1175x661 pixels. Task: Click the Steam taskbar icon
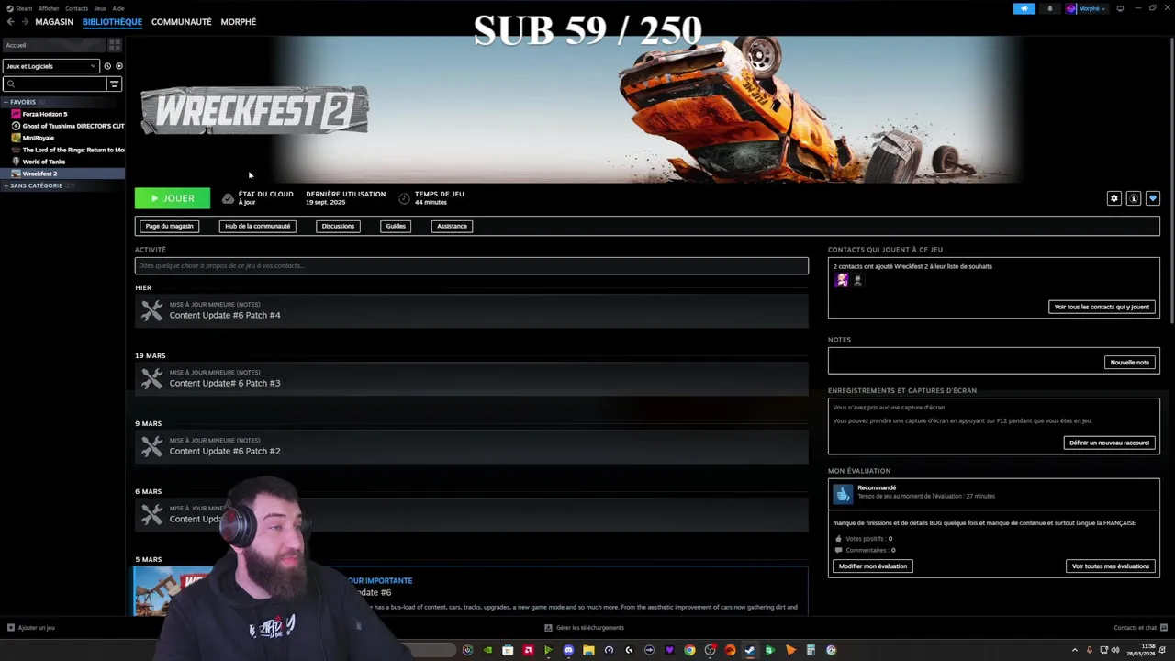750,651
